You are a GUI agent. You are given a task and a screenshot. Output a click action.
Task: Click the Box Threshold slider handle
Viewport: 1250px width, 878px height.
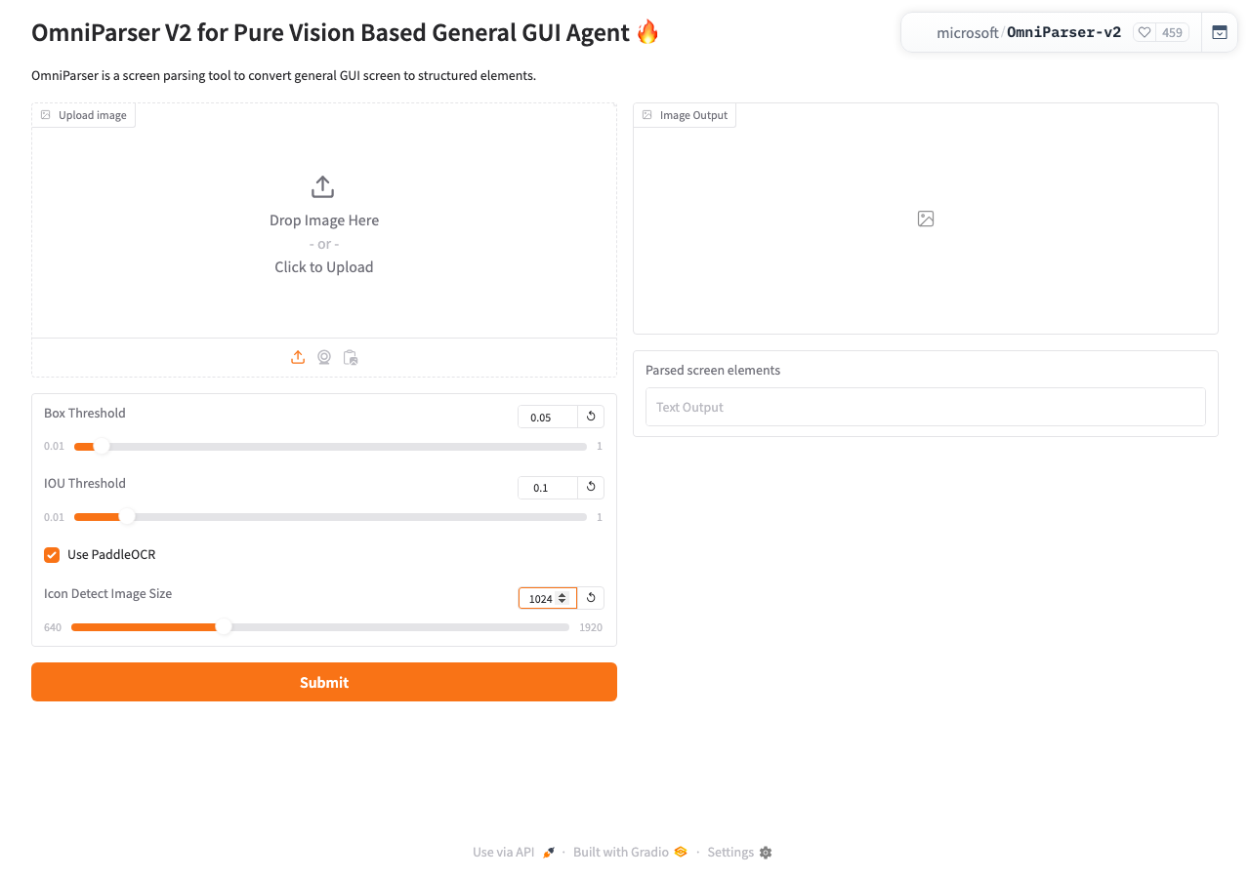tap(101, 447)
